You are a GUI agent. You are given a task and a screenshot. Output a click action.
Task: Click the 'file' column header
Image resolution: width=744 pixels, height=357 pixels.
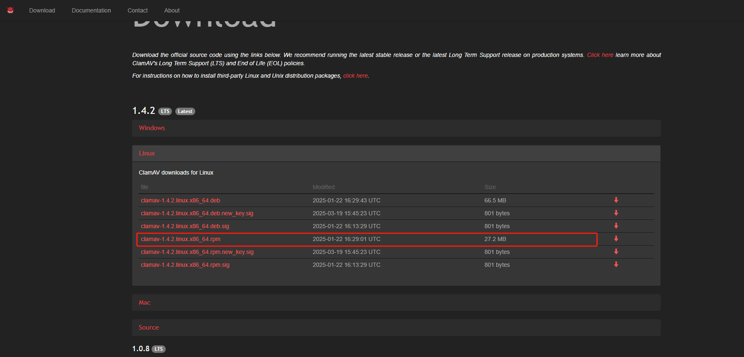tap(144, 187)
